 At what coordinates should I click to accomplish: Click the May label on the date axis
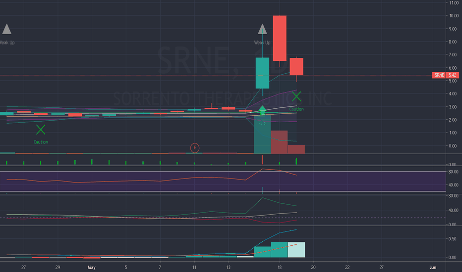[92, 267]
